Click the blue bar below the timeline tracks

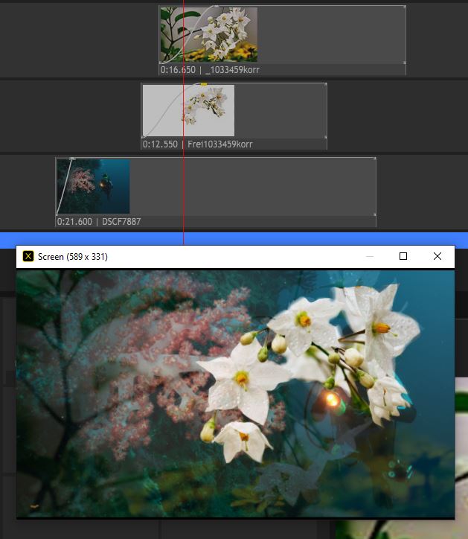(298, 239)
